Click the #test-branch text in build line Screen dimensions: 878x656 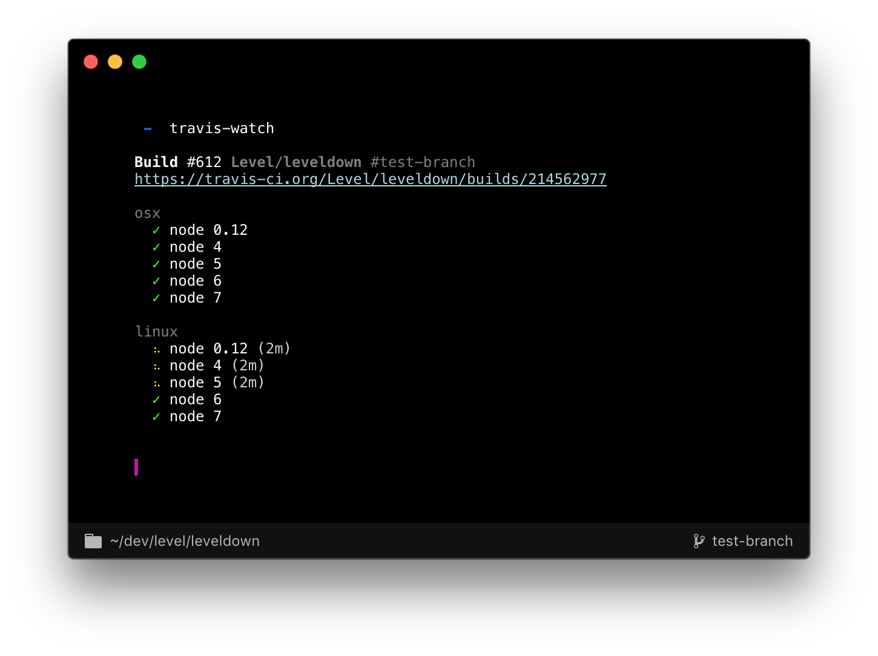tap(423, 162)
